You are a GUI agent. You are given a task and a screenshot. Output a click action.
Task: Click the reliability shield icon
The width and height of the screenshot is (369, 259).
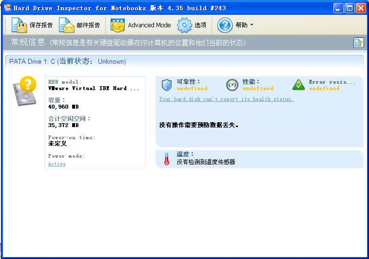tap(167, 85)
